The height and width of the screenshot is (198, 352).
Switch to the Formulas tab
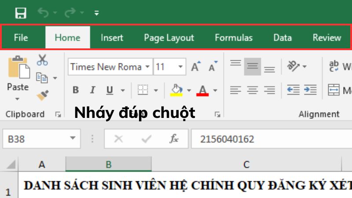(234, 38)
